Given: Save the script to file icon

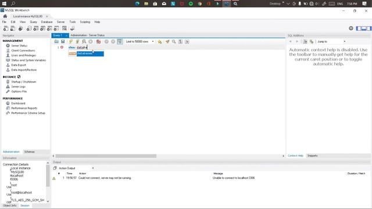Looking at the screenshot, I should click(x=63, y=41).
